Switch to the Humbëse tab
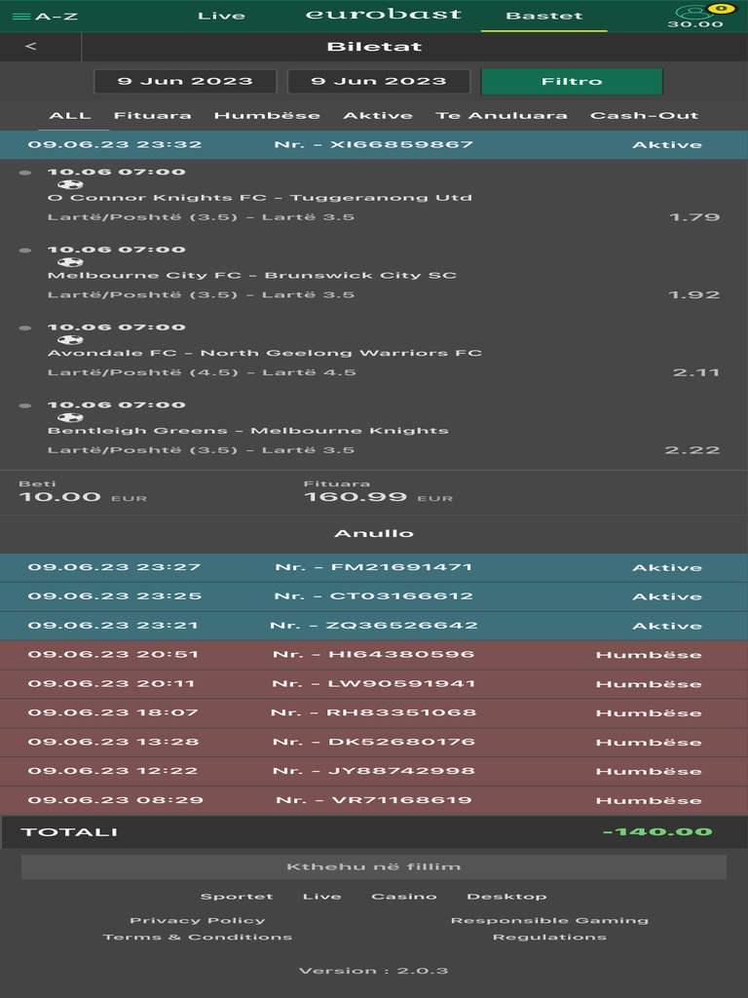Image resolution: width=748 pixels, height=998 pixels. 267,115
